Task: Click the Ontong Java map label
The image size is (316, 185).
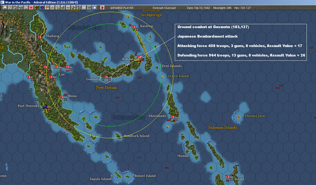Action: coord(255,116)
